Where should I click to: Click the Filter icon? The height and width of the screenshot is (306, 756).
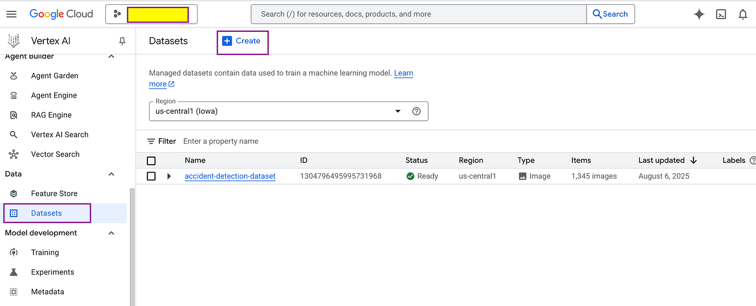point(152,141)
